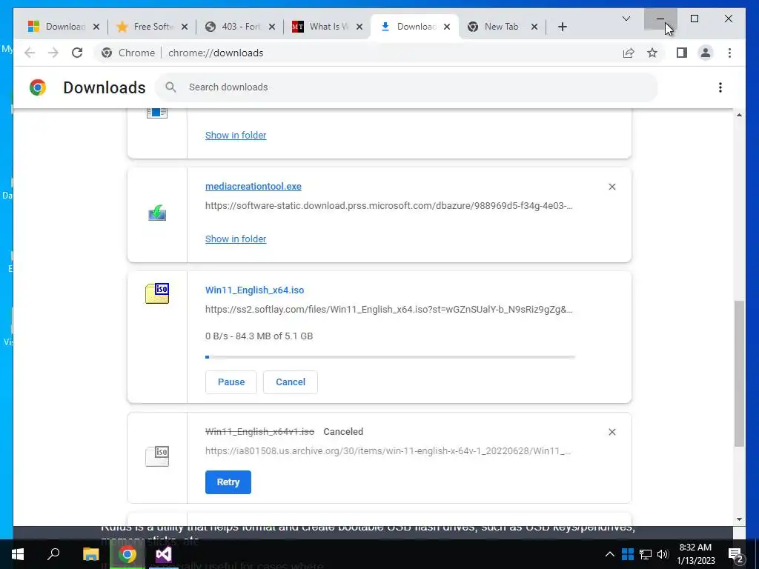
Task: Open a new tab with the plus button
Action: coord(562,27)
